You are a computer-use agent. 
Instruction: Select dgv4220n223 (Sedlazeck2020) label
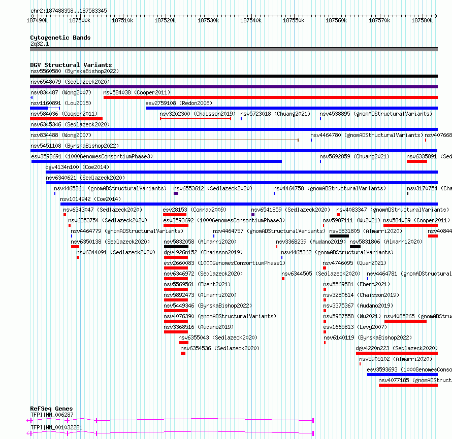[x=397, y=348]
